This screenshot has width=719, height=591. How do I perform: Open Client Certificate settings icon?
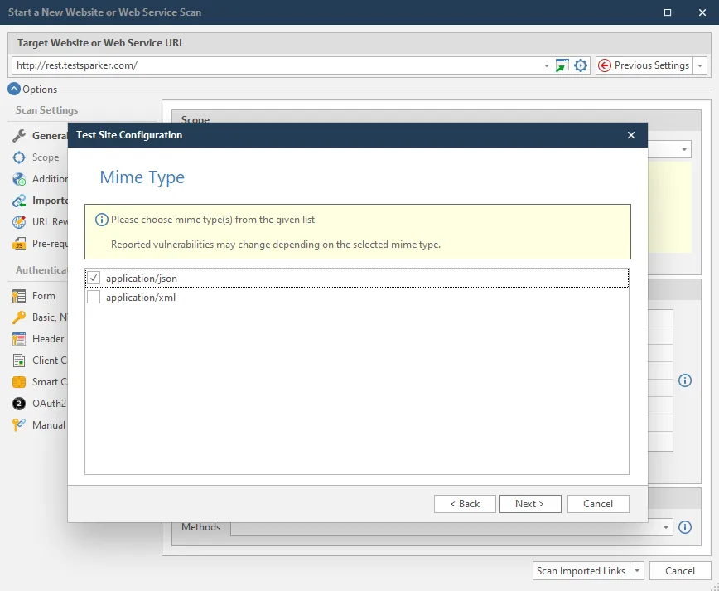click(x=18, y=360)
